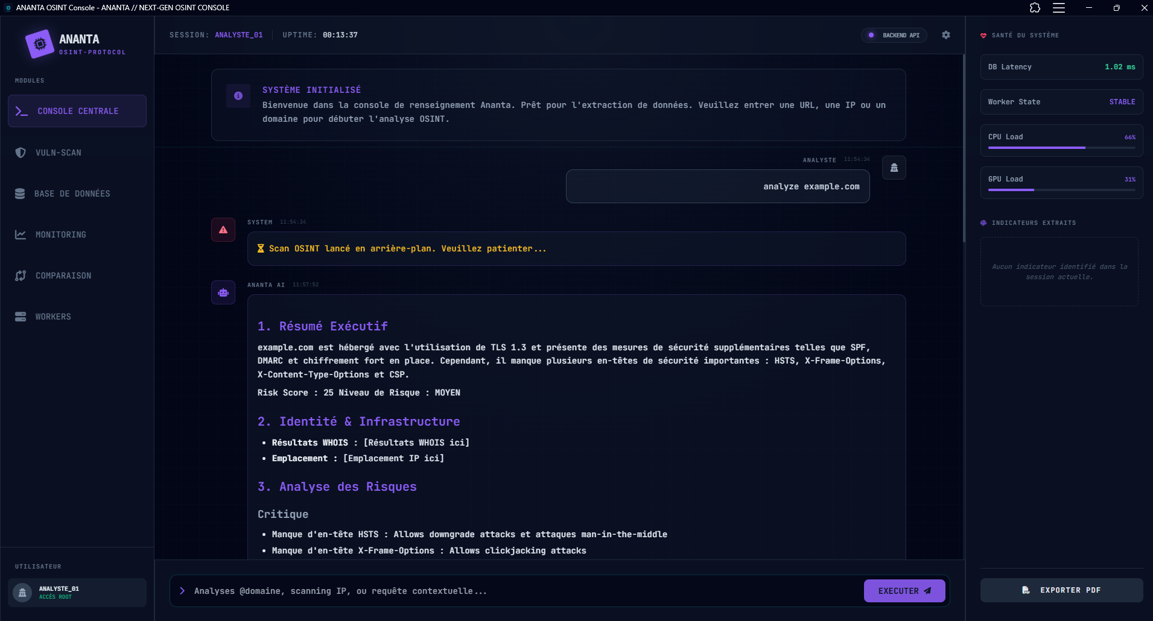Image resolution: width=1153 pixels, height=621 pixels.
Task: Open the ANALYSTE_01 user profile card
Action: [77, 593]
